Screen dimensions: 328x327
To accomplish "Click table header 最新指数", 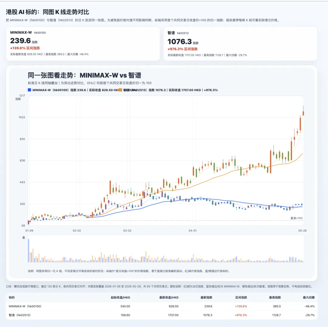I will (x=207, y=298).
